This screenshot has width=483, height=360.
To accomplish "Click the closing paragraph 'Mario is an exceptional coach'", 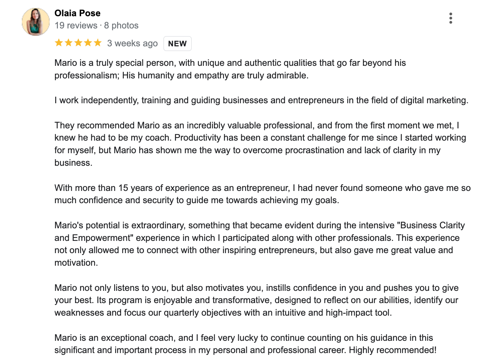I will (245, 344).
